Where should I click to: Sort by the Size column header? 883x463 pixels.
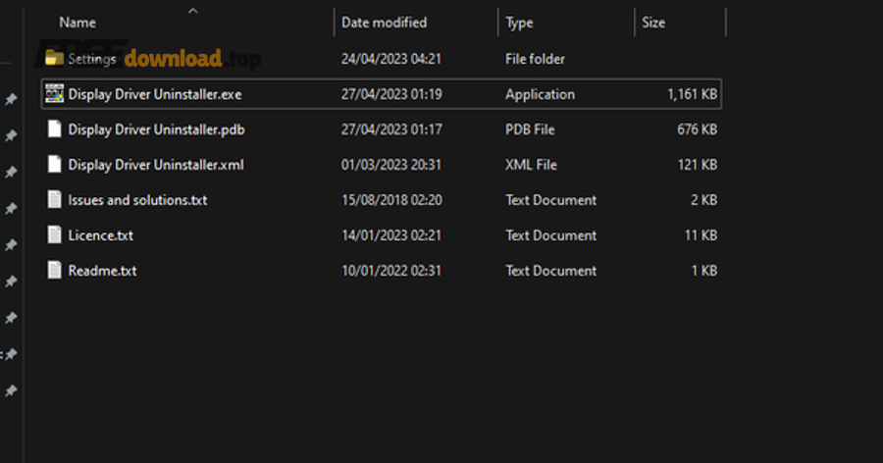[653, 23]
